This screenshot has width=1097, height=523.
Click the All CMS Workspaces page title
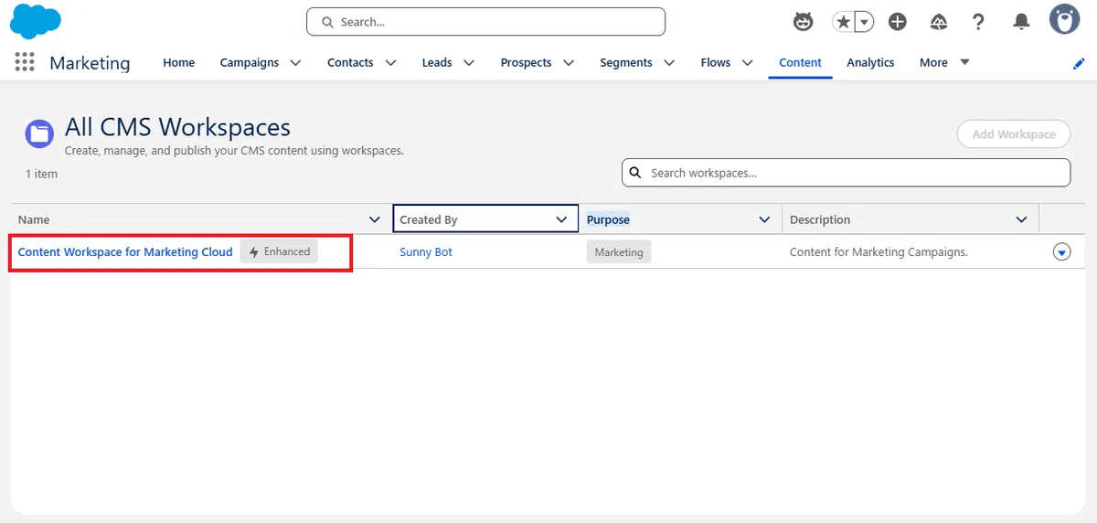point(177,127)
